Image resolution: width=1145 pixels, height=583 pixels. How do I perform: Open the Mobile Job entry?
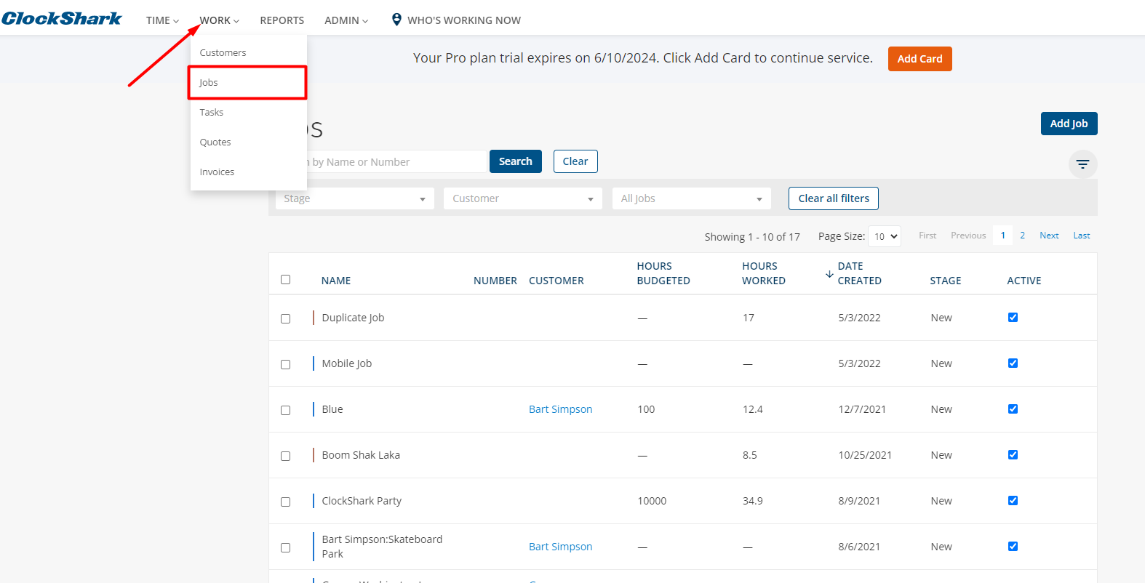coord(347,363)
